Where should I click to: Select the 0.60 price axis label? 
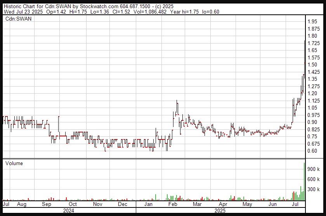(312, 151)
